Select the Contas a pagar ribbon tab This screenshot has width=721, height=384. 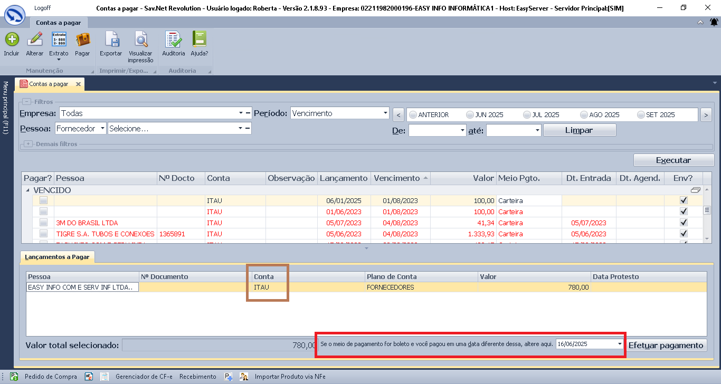coord(58,23)
